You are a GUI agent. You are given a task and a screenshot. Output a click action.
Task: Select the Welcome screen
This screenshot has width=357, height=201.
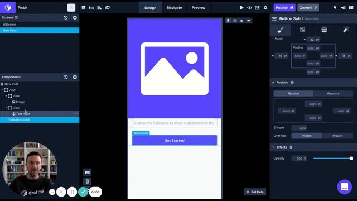[x=40, y=25]
